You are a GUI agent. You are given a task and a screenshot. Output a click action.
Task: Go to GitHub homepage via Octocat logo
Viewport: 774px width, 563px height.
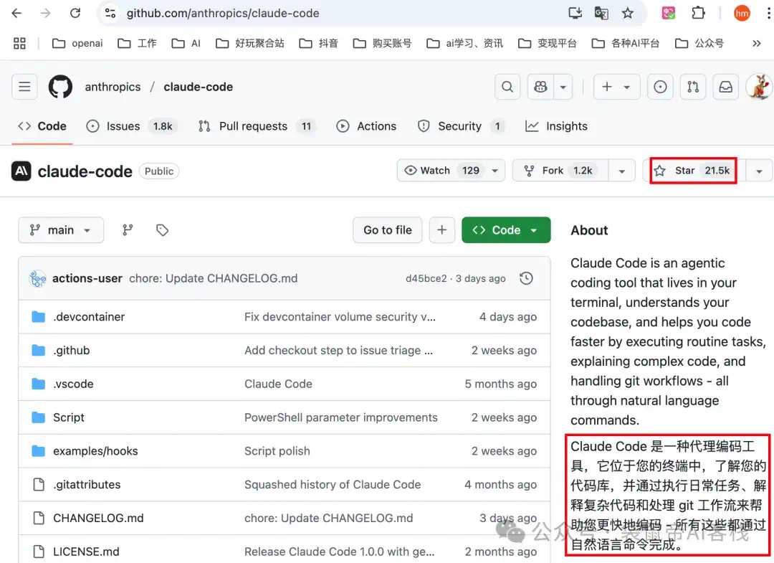pyautogui.click(x=60, y=87)
